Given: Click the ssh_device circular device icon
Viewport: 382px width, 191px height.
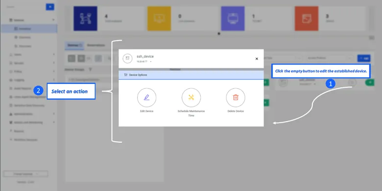Looking at the screenshot, I should click(x=127, y=58).
